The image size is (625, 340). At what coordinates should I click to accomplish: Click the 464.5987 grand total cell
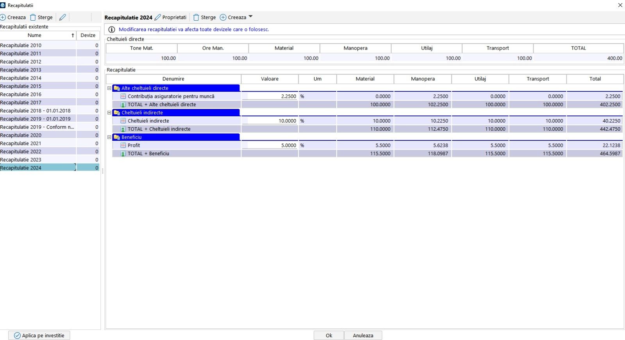click(x=595, y=154)
